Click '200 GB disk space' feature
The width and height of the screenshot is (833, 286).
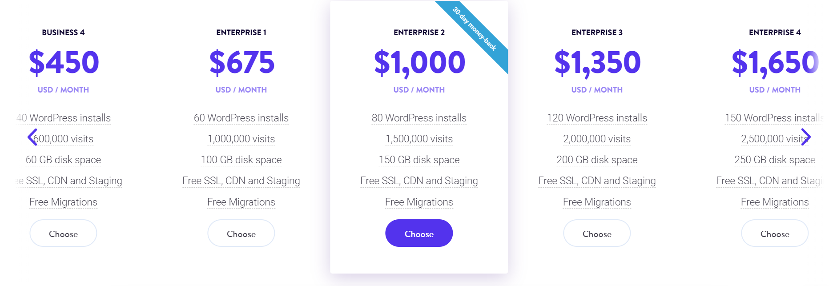point(597,160)
